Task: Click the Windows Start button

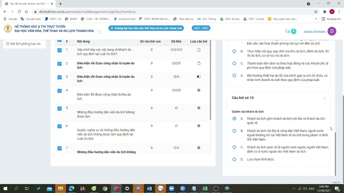Action: [x=5, y=188]
